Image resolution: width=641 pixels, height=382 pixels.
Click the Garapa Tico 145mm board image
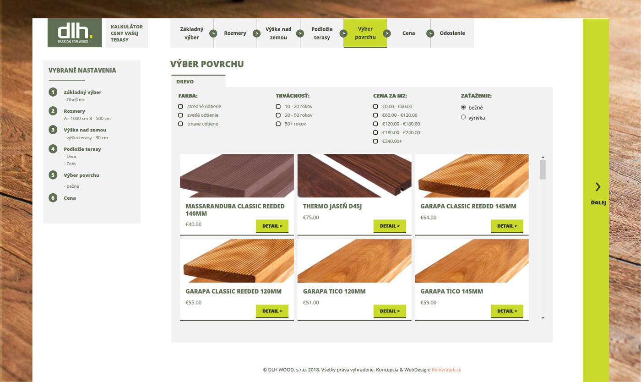(472, 261)
